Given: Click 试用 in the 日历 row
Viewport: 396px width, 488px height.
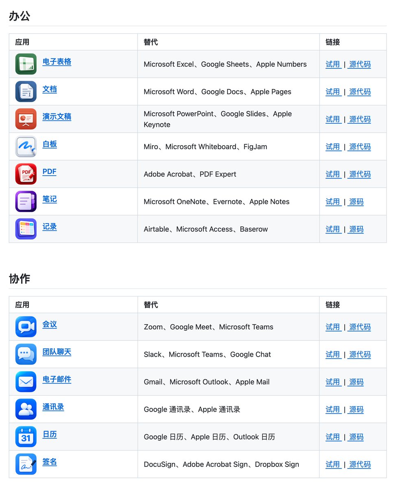Looking at the screenshot, I should tap(333, 437).
